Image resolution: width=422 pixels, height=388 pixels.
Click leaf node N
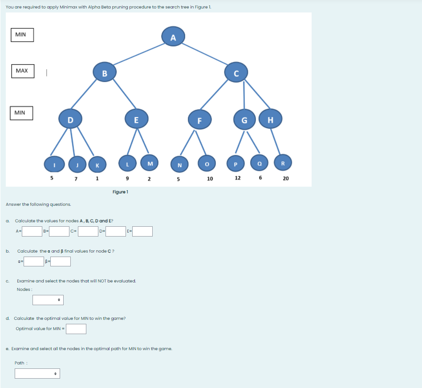pos(179,164)
